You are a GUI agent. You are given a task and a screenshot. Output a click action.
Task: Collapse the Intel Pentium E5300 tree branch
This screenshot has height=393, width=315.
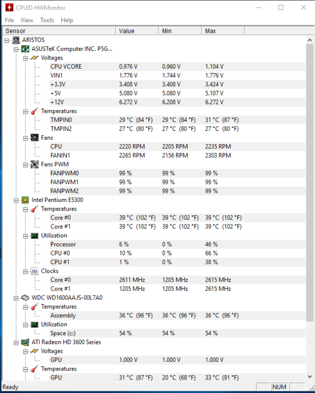[x=16, y=200]
